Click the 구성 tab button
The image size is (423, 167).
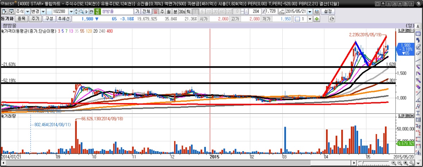coord(49,19)
